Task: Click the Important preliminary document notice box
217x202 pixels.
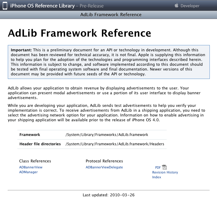Action: (109, 62)
